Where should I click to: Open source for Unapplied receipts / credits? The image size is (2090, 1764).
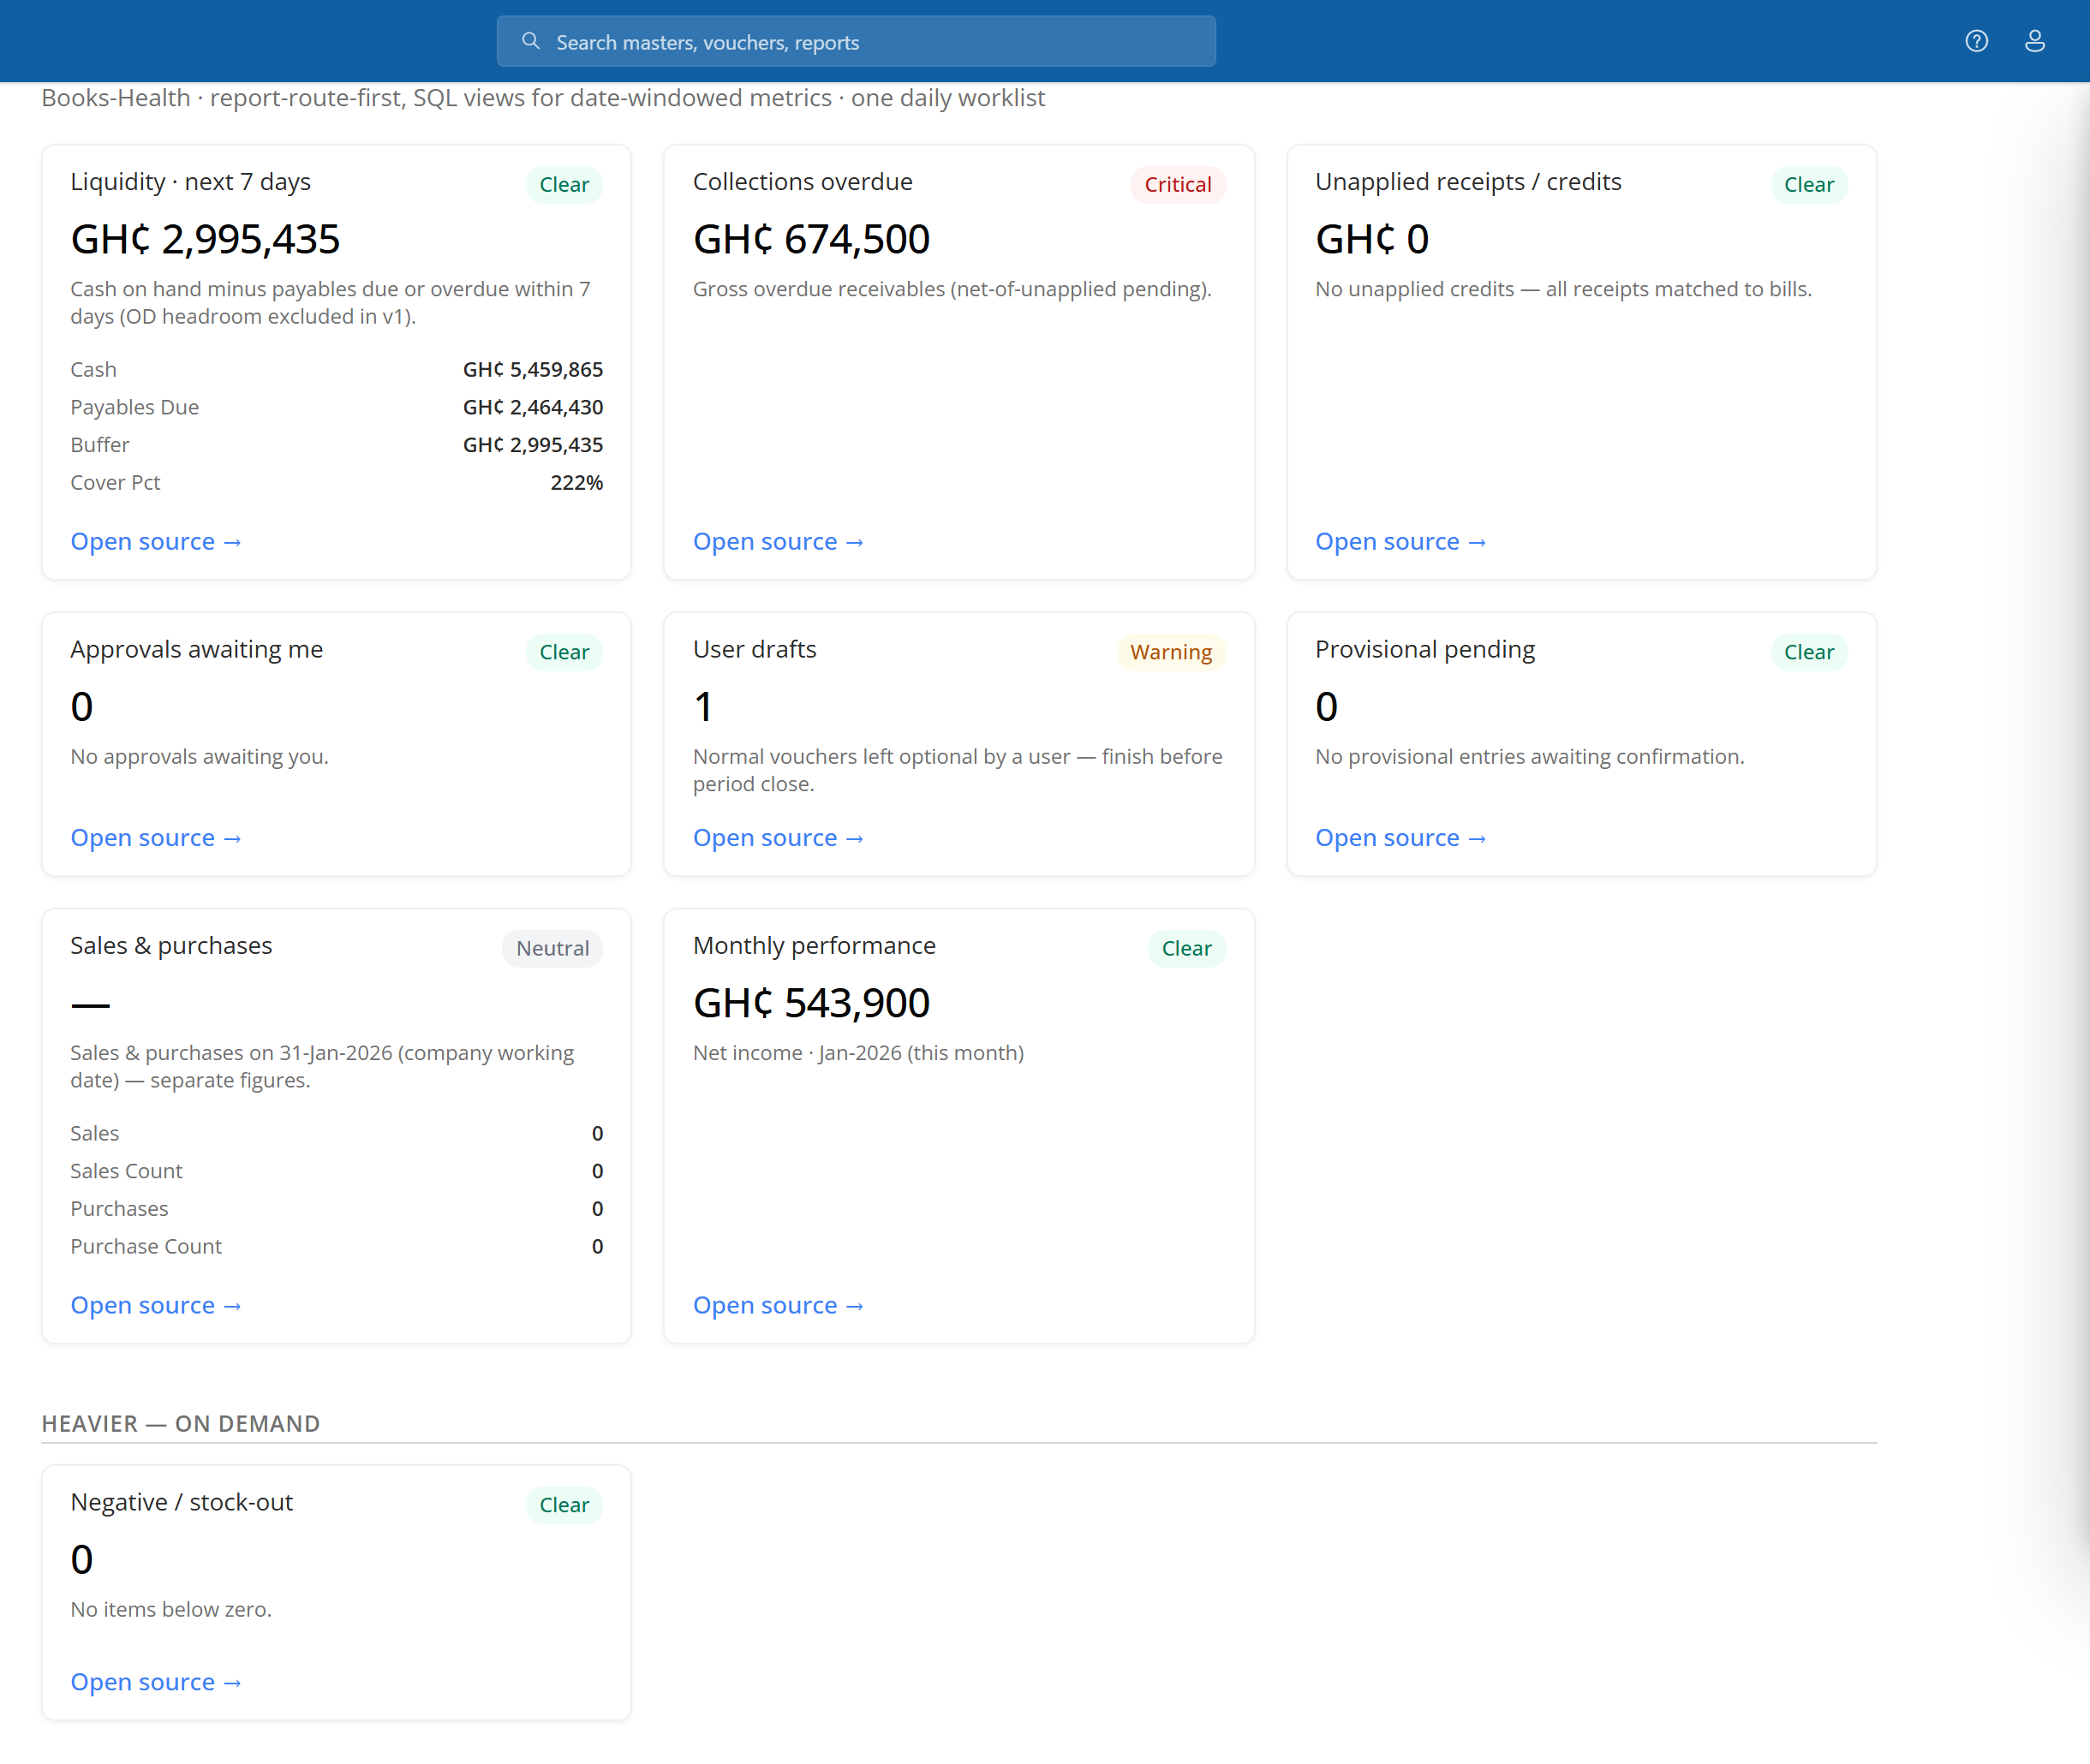coord(1400,541)
